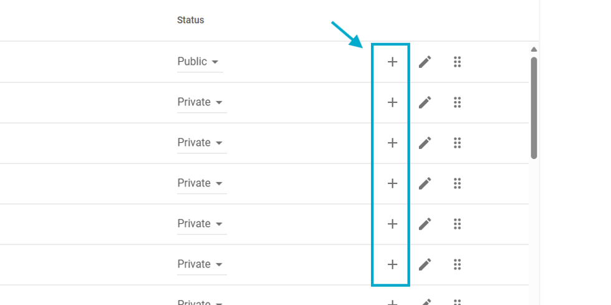Click the drag handle dots in the second row

(457, 102)
